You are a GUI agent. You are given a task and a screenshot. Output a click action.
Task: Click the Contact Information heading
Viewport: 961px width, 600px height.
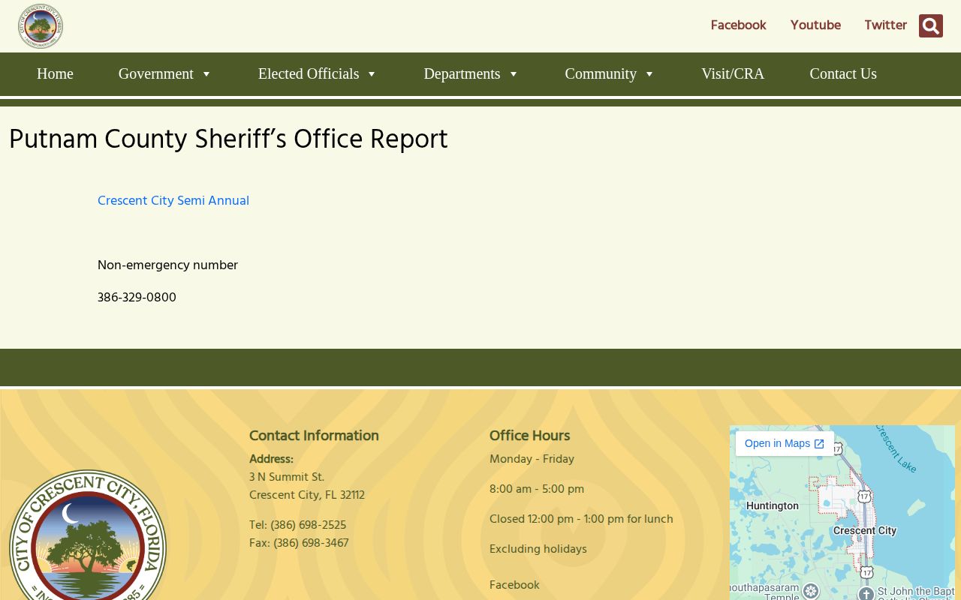coord(314,436)
